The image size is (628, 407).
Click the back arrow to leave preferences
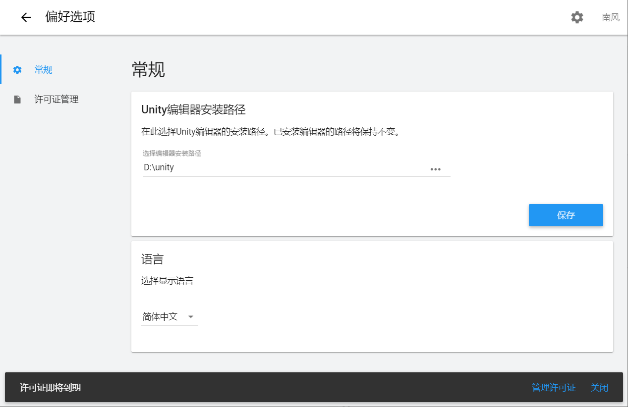[25, 17]
